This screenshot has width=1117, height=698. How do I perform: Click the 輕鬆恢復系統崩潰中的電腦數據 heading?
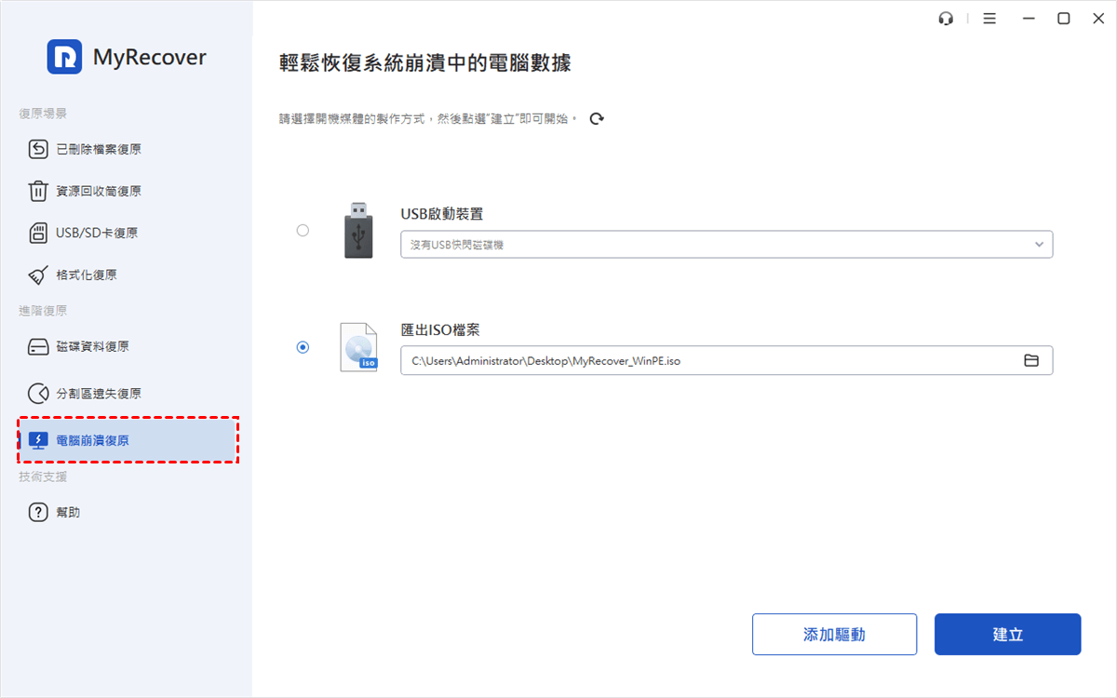coord(425,63)
